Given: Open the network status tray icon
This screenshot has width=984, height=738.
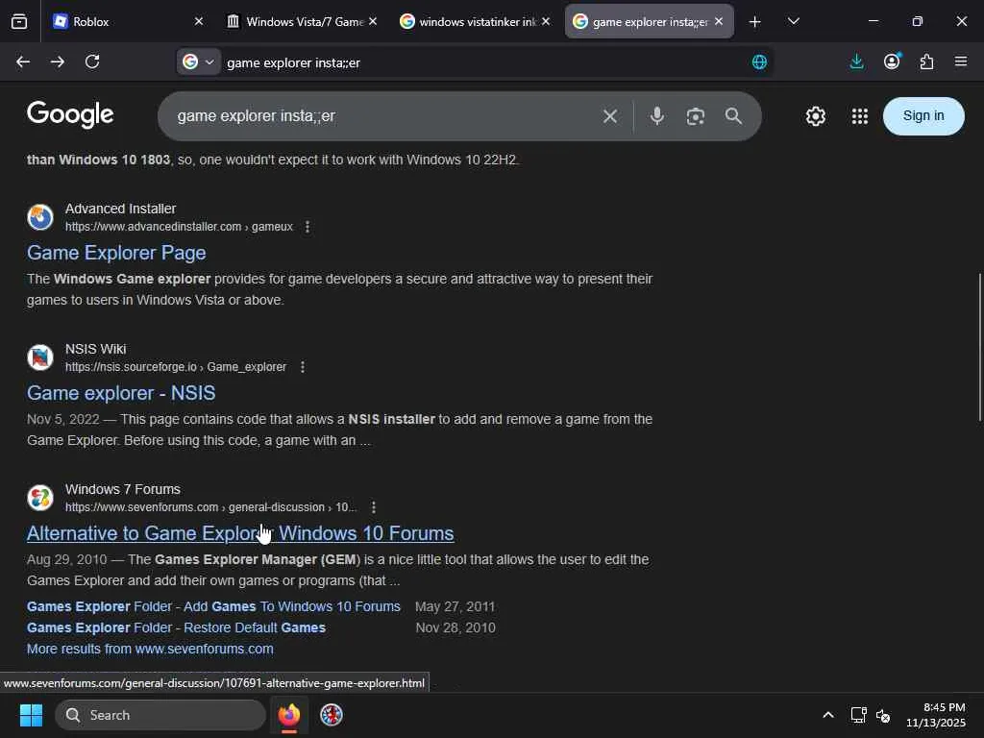Looking at the screenshot, I should point(858,715).
